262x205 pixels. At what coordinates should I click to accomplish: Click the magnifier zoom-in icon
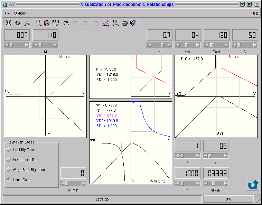point(27,23)
